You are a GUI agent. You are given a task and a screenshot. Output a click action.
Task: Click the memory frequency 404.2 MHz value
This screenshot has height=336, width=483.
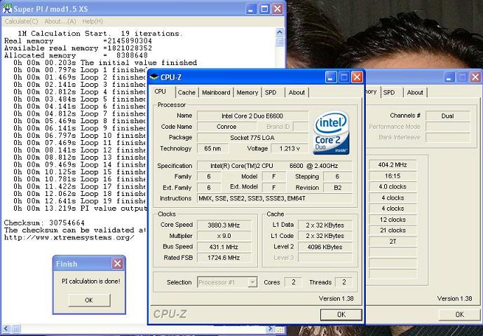393,165
